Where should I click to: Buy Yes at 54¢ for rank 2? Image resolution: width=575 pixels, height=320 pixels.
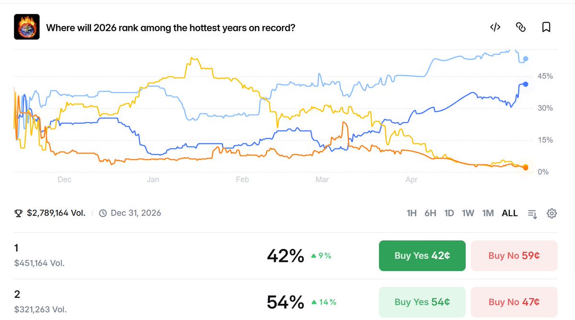tap(422, 302)
